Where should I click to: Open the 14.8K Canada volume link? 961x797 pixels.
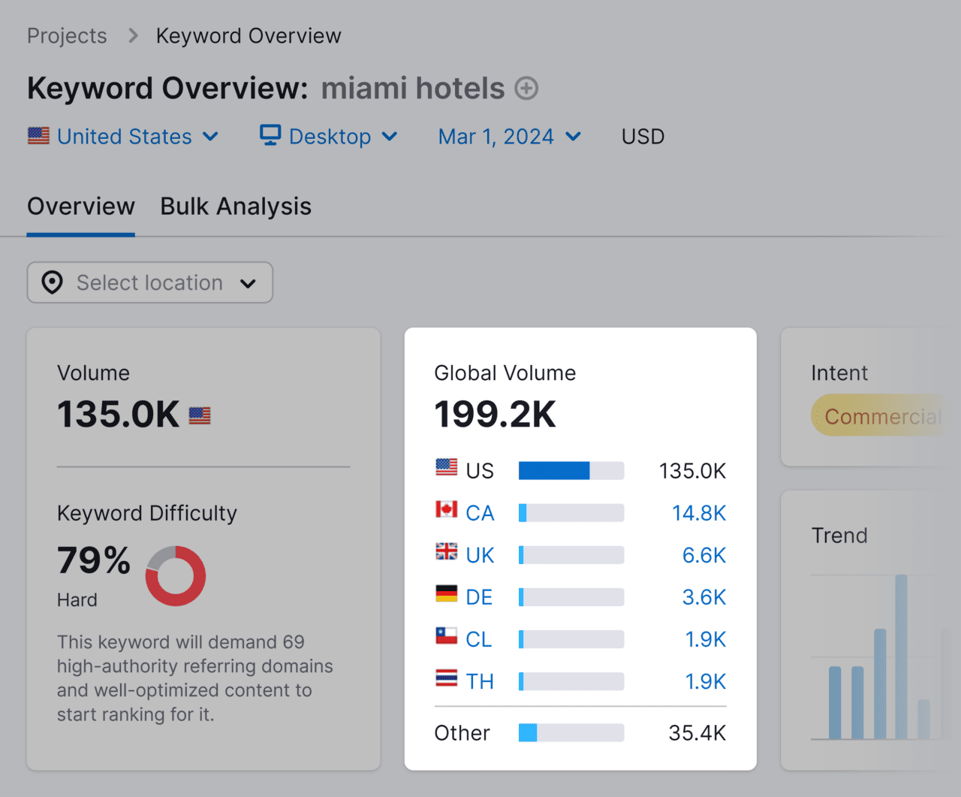pyautogui.click(x=699, y=512)
